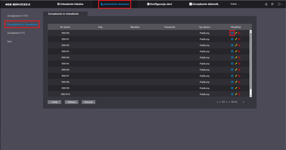The width and height of the screenshot is (286, 150).
Task: Click the gear icon for room 9901#8
Action: [232, 82]
